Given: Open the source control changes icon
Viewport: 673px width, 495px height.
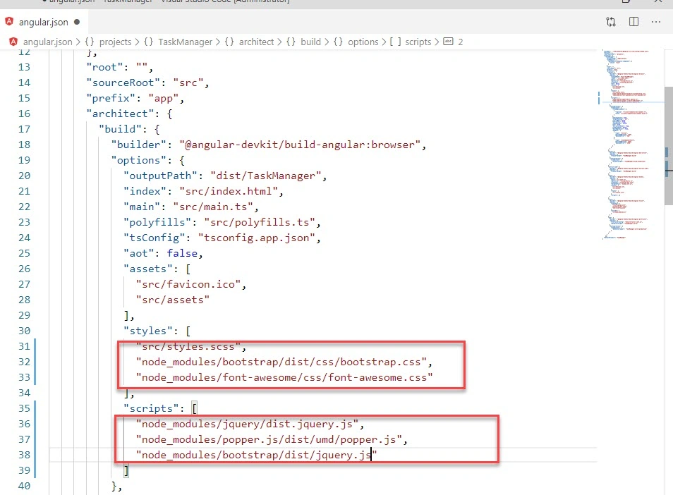Looking at the screenshot, I should tap(611, 22).
